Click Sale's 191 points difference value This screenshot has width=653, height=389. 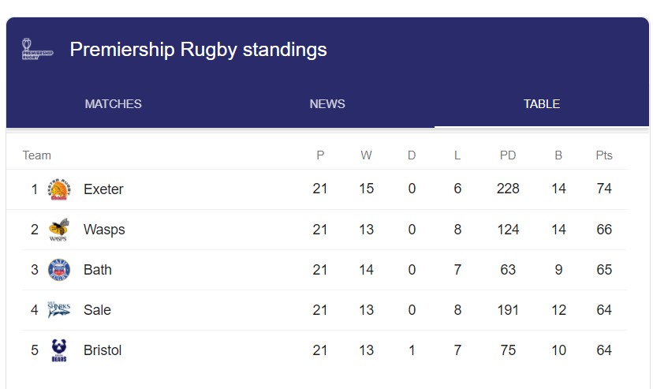tap(508, 310)
